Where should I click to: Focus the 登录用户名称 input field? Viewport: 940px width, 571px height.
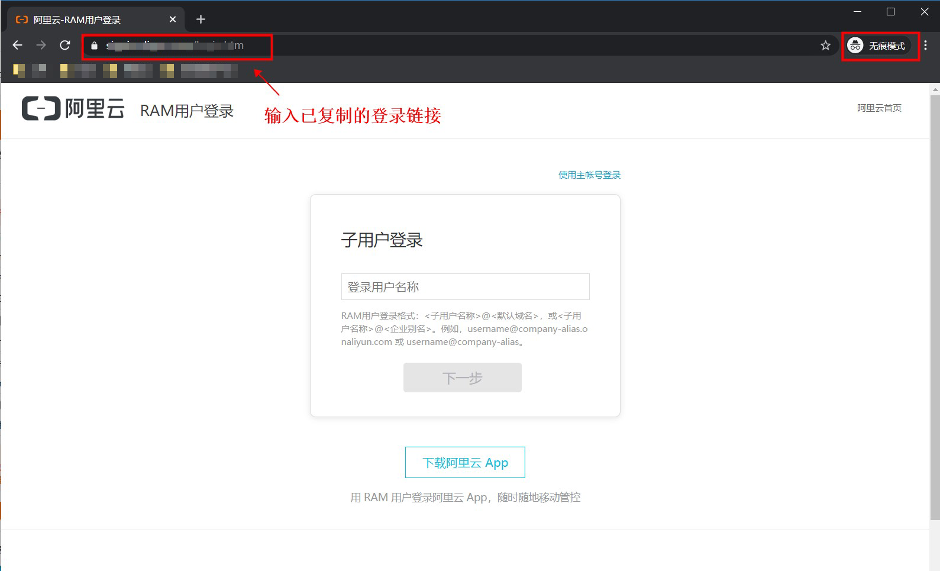[x=465, y=287]
